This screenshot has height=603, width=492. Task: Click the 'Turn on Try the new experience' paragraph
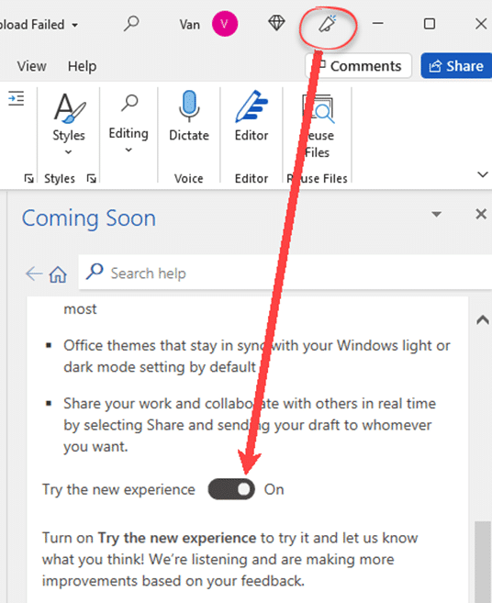tap(229, 559)
